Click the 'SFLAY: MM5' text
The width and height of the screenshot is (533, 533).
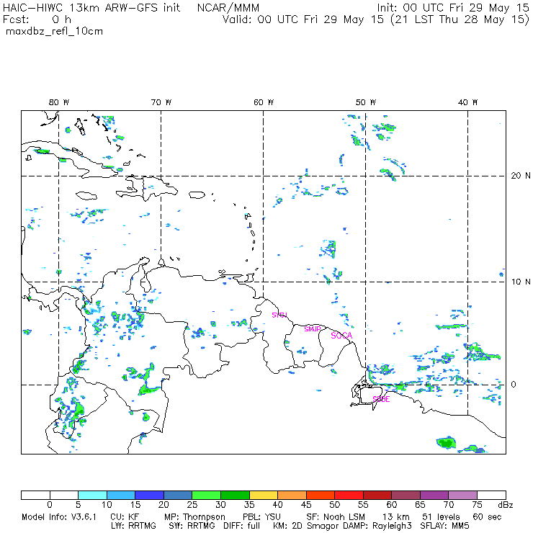pos(444,526)
